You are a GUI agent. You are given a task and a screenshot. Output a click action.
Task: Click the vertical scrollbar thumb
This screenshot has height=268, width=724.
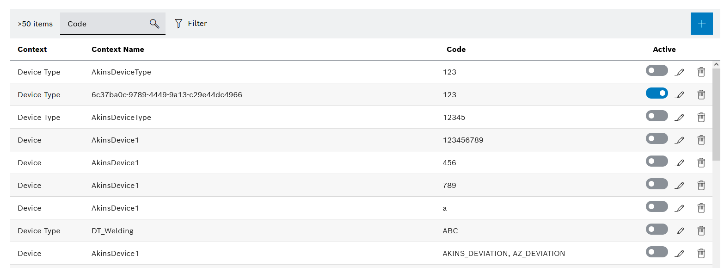point(717,114)
